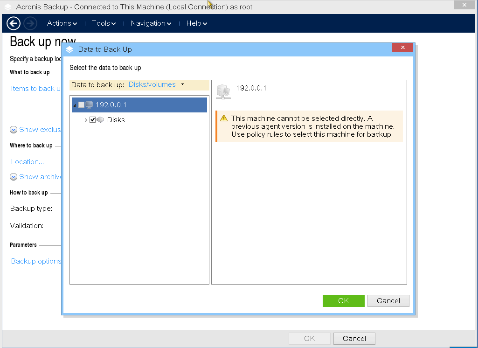
Task: Uncheck the Disks checkbox
Action: pos(93,119)
